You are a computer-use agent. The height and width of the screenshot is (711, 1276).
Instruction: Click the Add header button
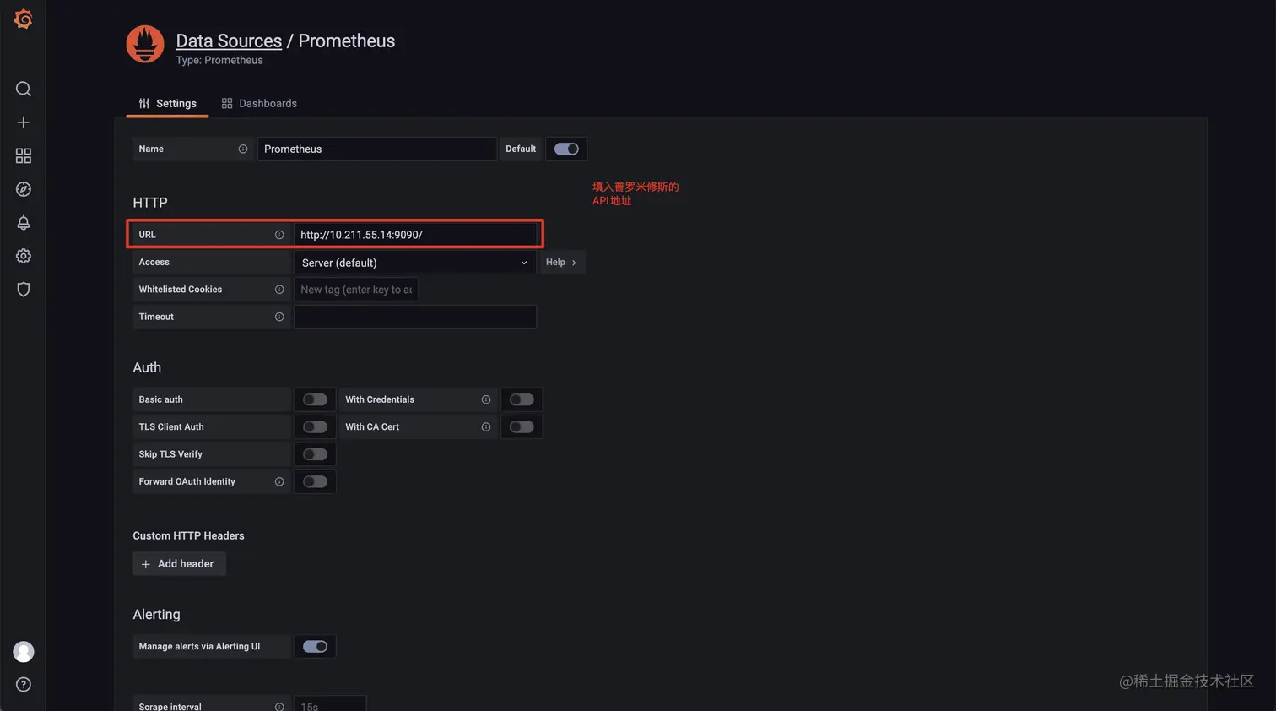pos(179,564)
